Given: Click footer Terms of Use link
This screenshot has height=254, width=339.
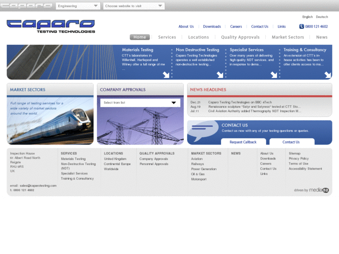Looking at the screenshot, I should (x=298, y=164).
